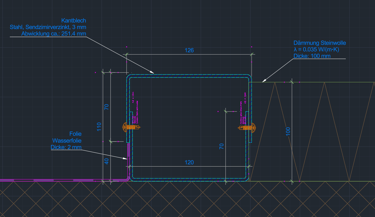Image resolution: width=375 pixels, height=217 pixels.
Task: Click the 'Stahl, Sendzimirverzinkt, 3 mm' annotation
Action: tap(48, 27)
